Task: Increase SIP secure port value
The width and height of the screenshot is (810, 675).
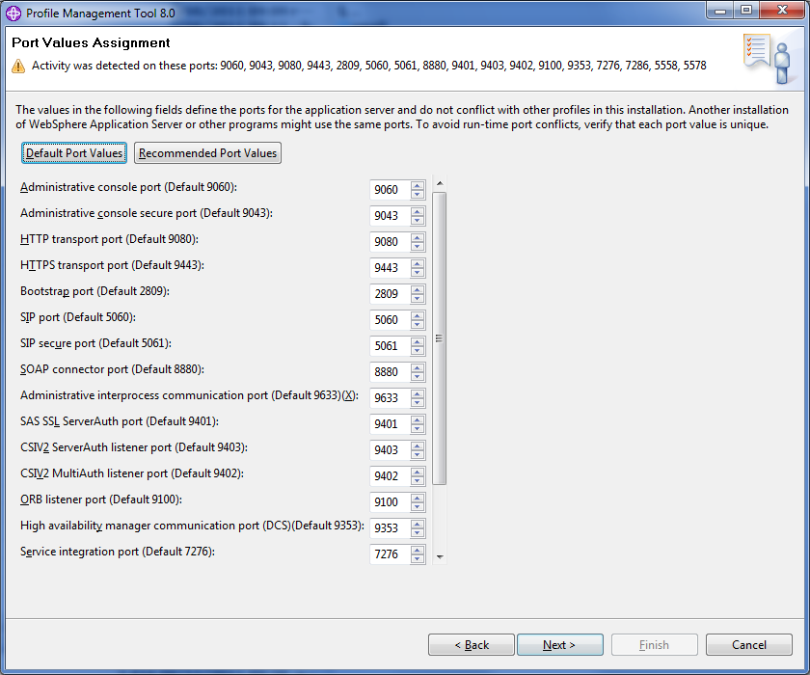Action: pyautogui.click(x=418, y=341)
